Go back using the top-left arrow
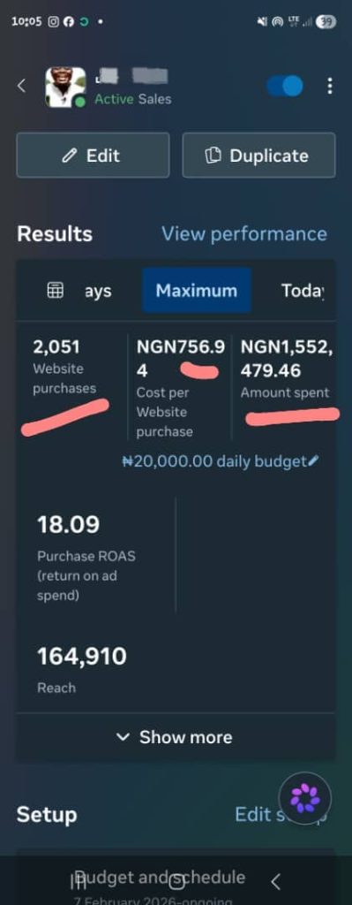The width and height of the screenshot is (352, 905). click(x=21, y=86)
